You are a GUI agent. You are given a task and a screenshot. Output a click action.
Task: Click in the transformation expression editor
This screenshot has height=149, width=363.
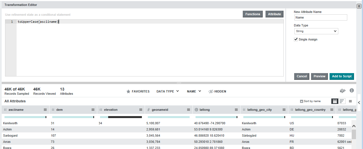coord(150,48)
